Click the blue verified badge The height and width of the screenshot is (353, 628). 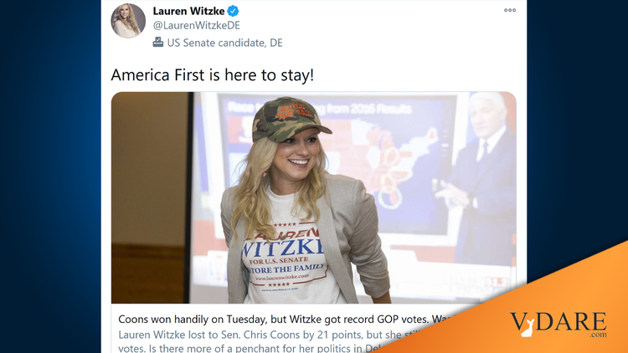click(233, 11)
